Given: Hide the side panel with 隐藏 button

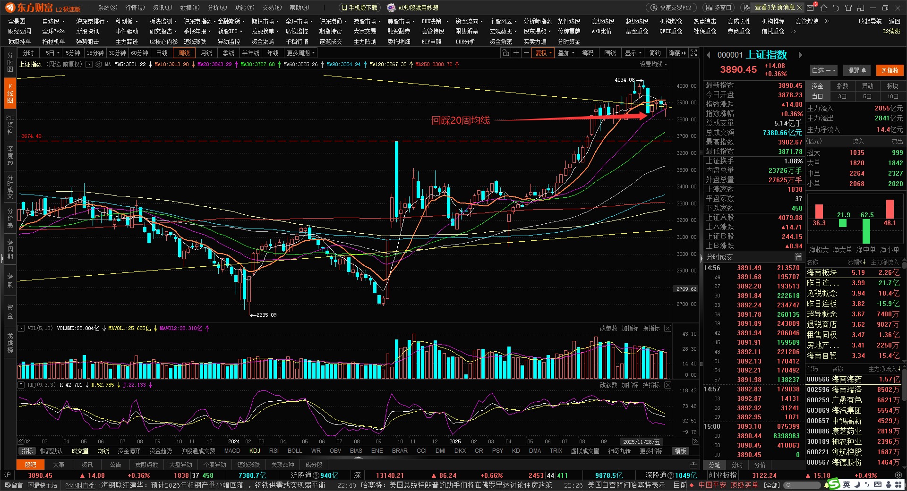Looking at the screenshot, I should (x=676, y=53).
